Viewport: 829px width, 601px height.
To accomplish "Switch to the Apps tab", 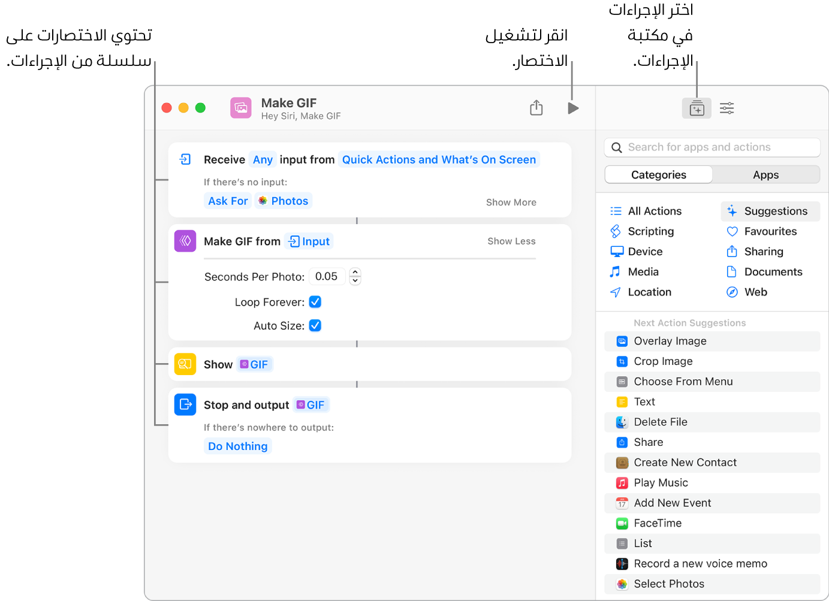I will 765,174.
